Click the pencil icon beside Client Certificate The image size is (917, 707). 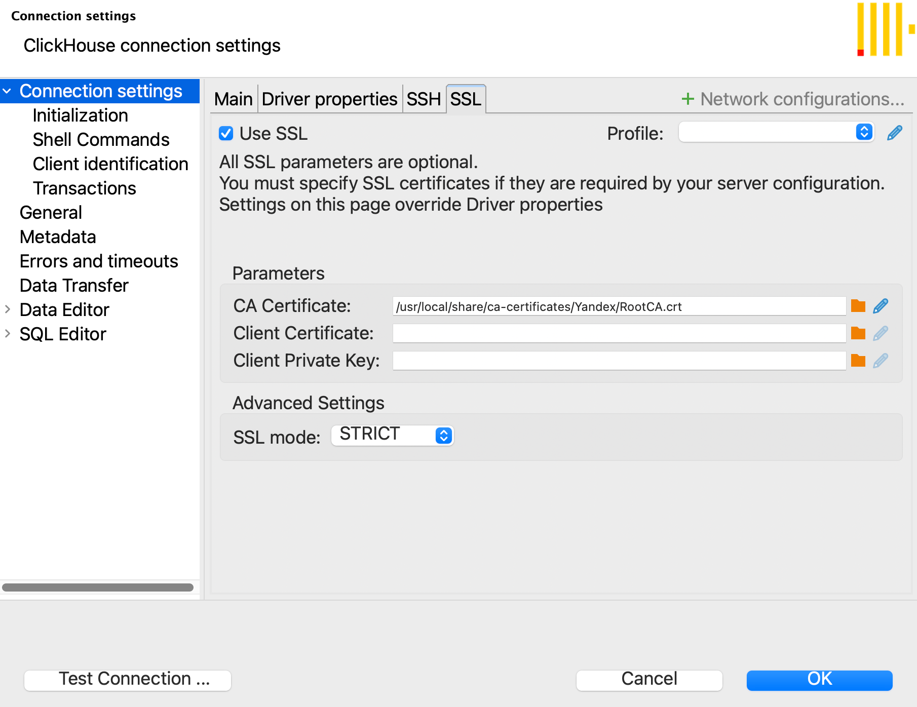point(881,333)
